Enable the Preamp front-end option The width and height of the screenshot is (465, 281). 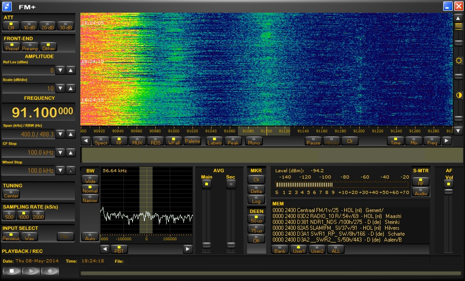click(30, 46)
